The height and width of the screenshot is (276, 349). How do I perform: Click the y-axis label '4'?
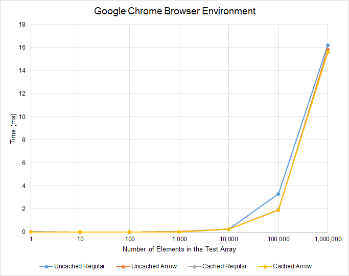[24, 186]
